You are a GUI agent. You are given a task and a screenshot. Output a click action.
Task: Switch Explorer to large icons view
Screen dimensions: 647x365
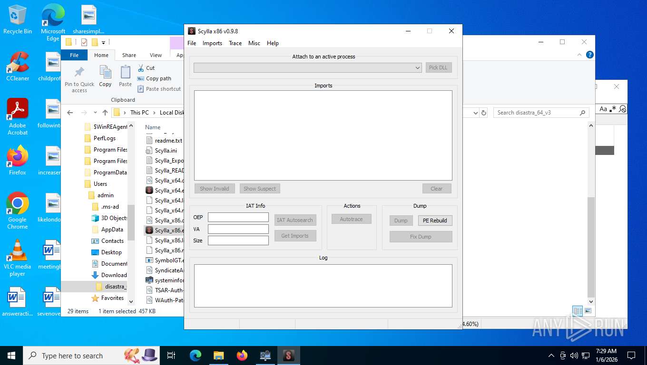[588, 311]
